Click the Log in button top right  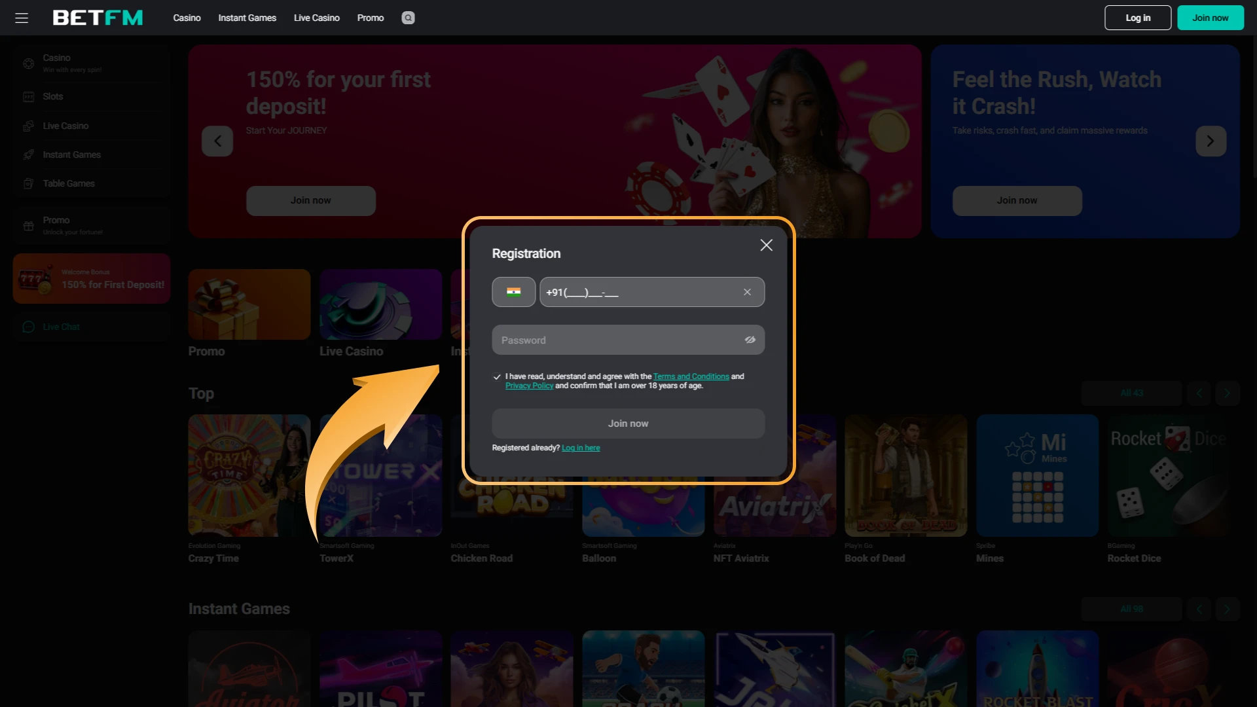[1137, 18]
